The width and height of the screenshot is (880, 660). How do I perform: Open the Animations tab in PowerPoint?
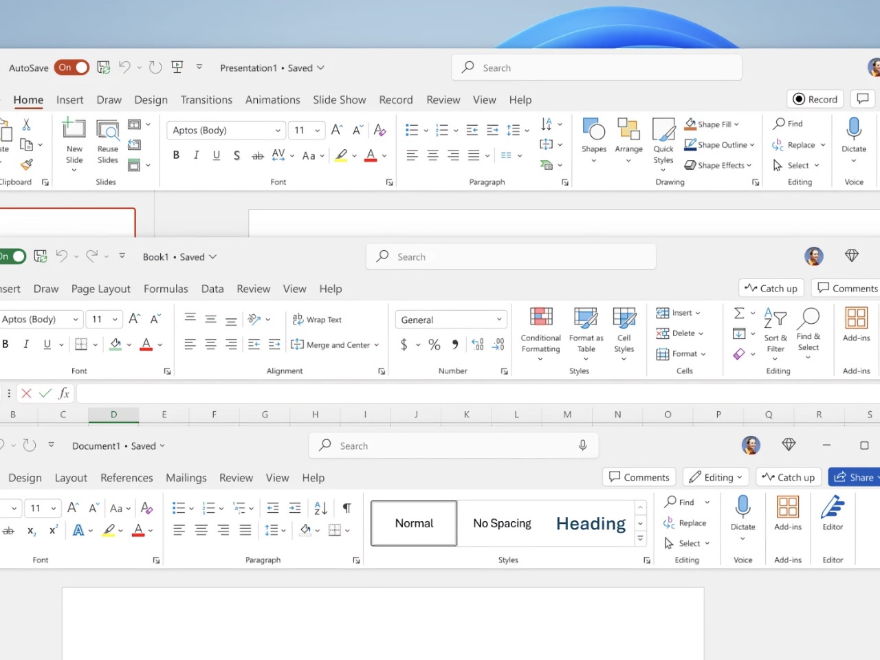coord(273,100)
